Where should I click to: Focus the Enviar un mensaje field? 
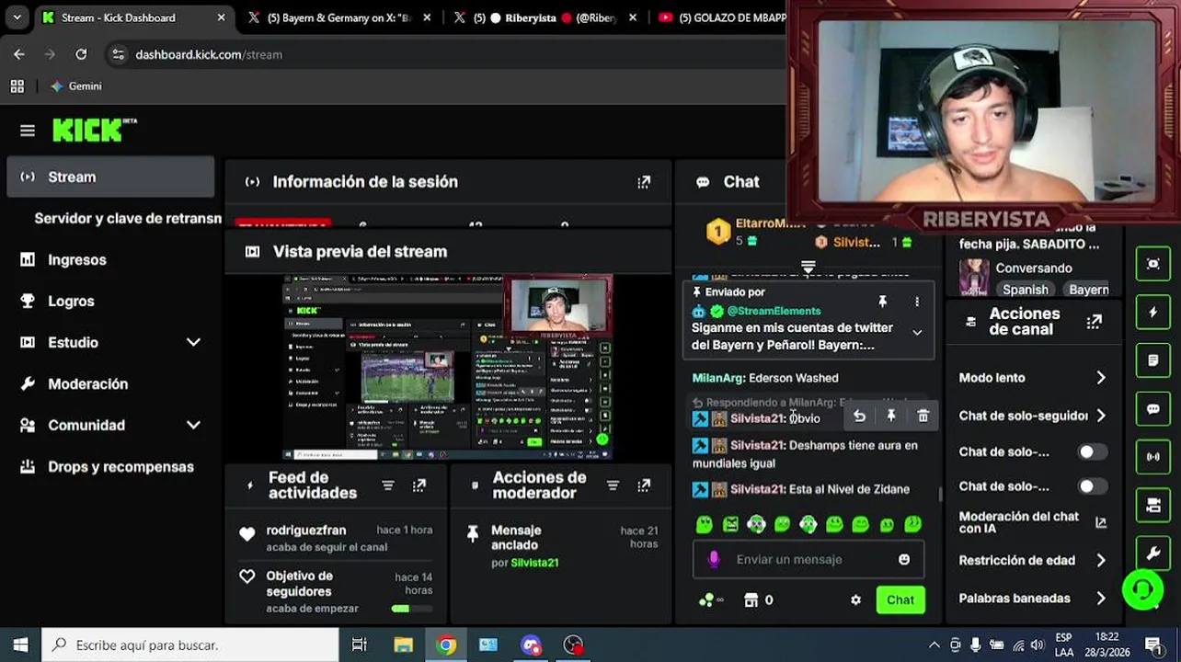(x=808, y=559)
